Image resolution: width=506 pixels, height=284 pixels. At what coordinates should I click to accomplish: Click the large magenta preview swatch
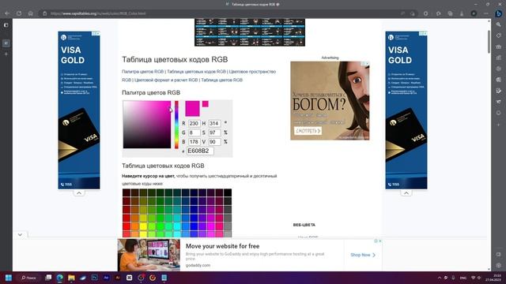coord(192,109)
